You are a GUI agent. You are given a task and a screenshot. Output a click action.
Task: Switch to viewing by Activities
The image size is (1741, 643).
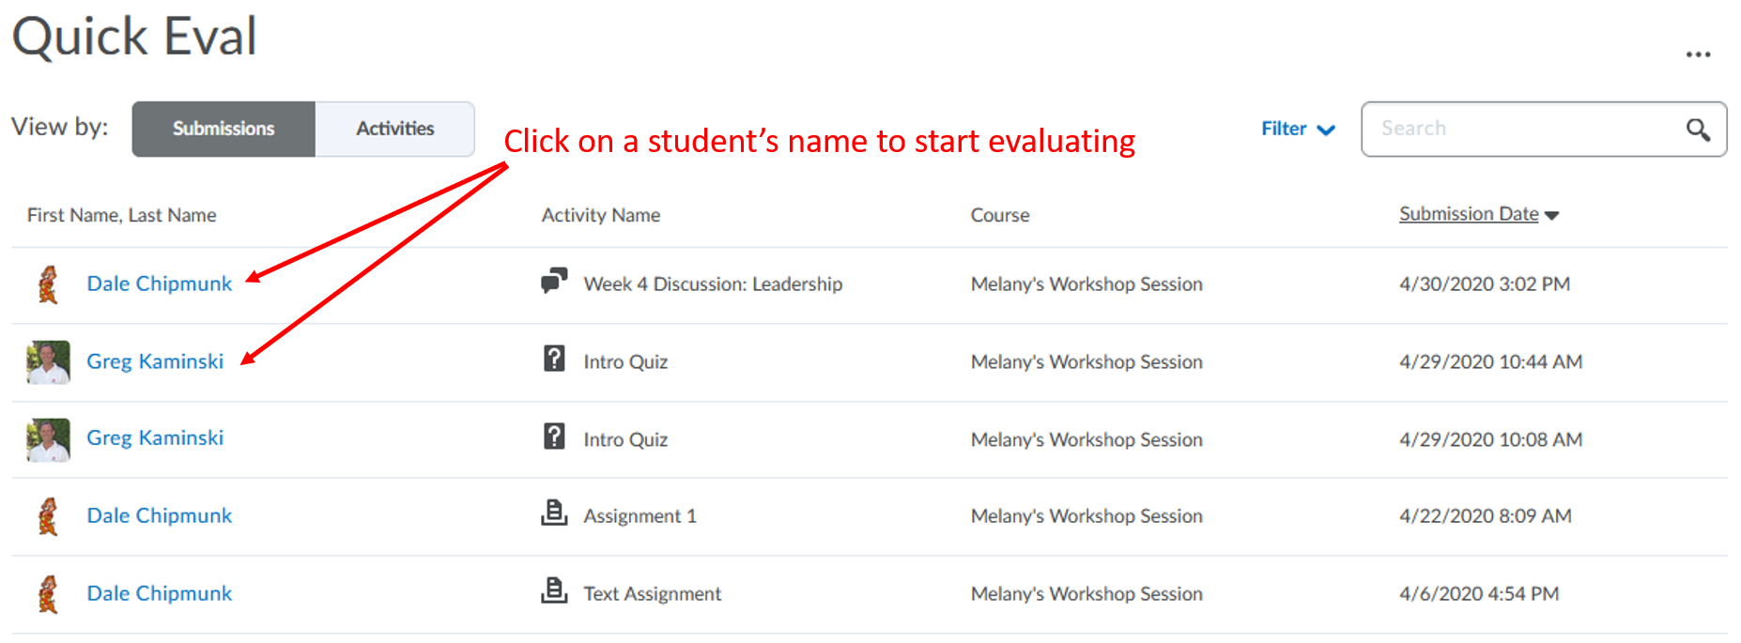[x=393, y=129]
